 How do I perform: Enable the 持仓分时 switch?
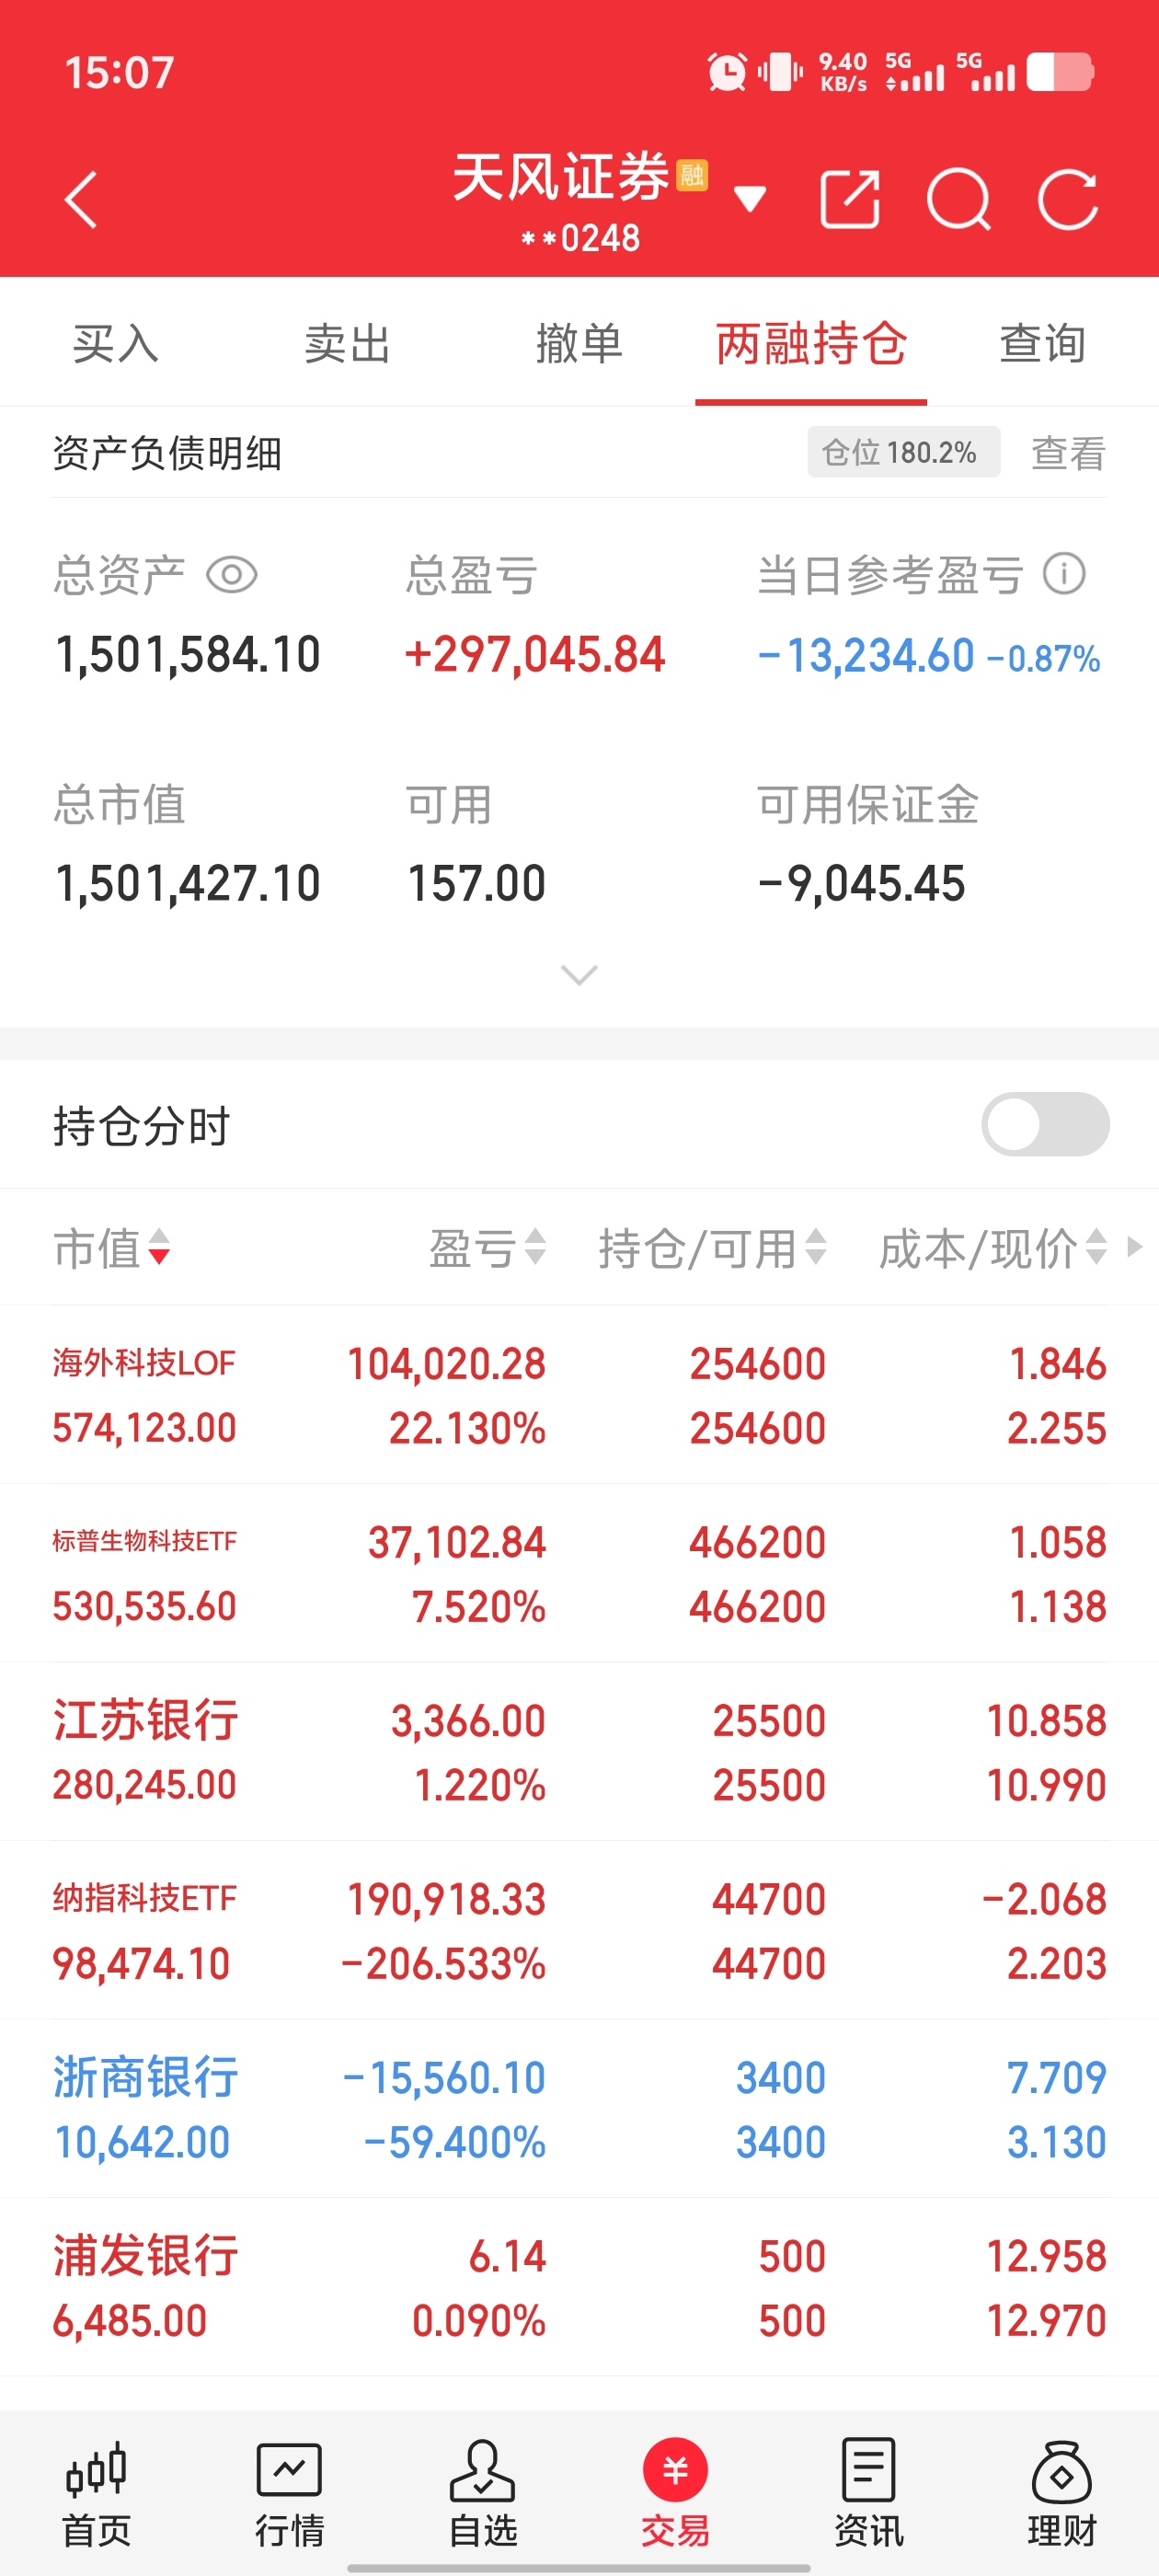[1045, 1125]
